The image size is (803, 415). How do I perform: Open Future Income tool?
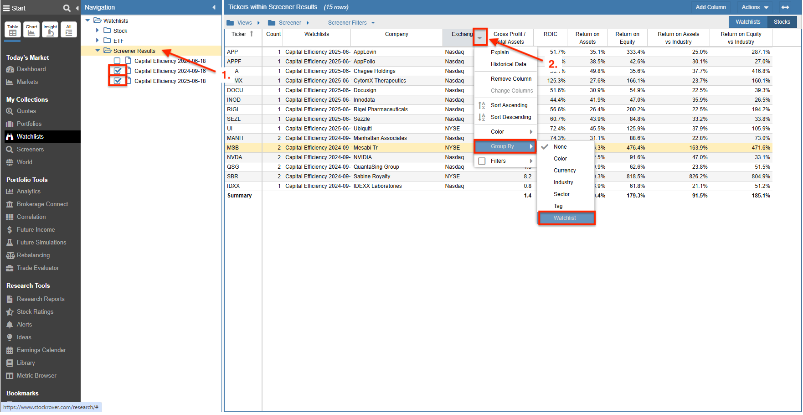pyautogui.click(x=36, y=230)
